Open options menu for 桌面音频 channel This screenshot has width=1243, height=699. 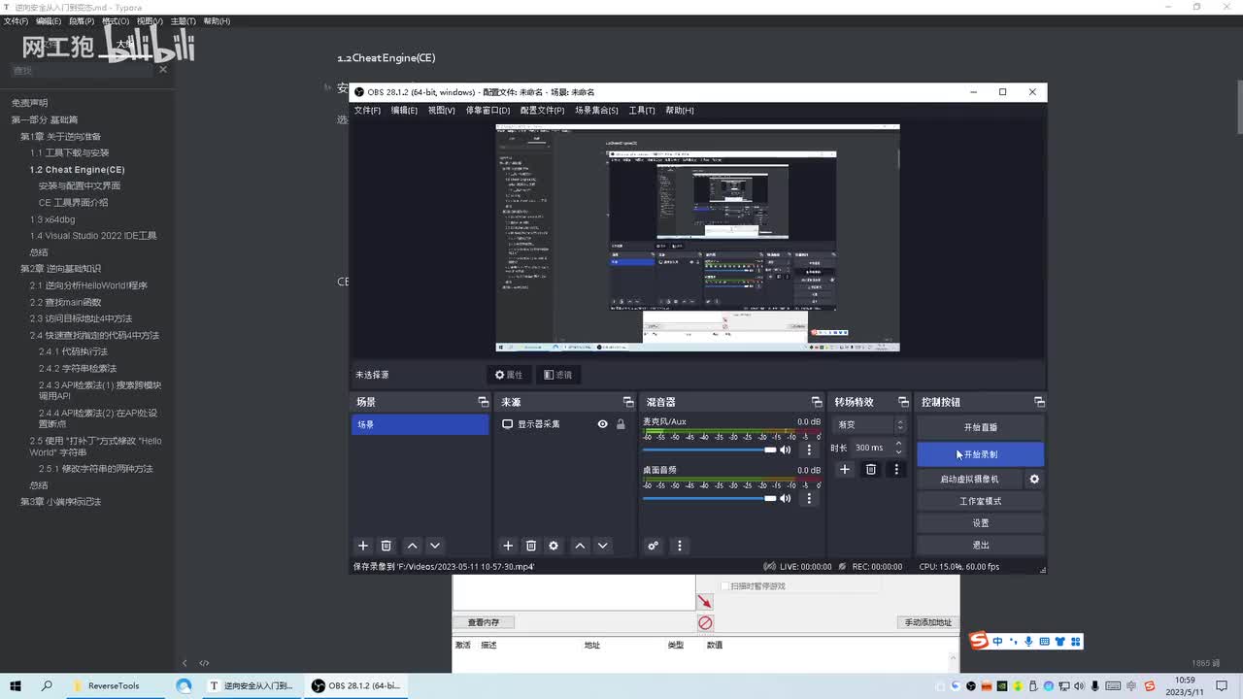click(x=809, y=498)
